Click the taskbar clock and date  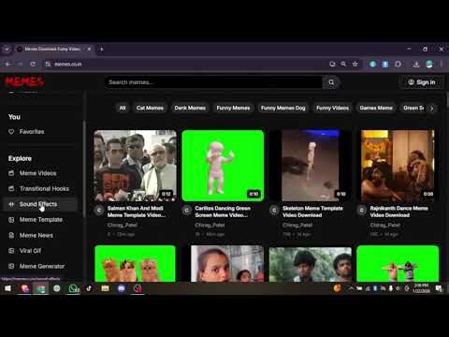(421, 288)
